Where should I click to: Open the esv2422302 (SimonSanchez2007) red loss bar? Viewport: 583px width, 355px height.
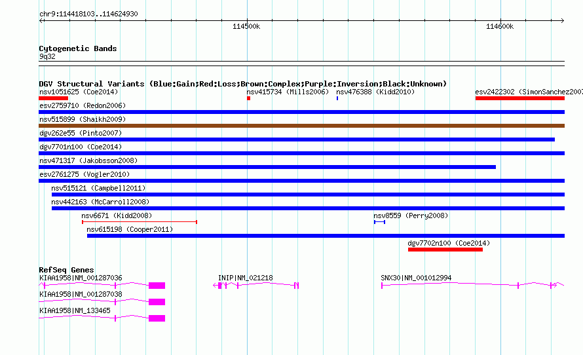[520, 98]
